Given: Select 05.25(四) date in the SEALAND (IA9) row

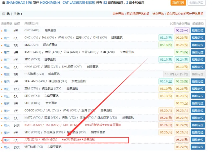Looking at the screenshot, I should (x=182, y=81).
